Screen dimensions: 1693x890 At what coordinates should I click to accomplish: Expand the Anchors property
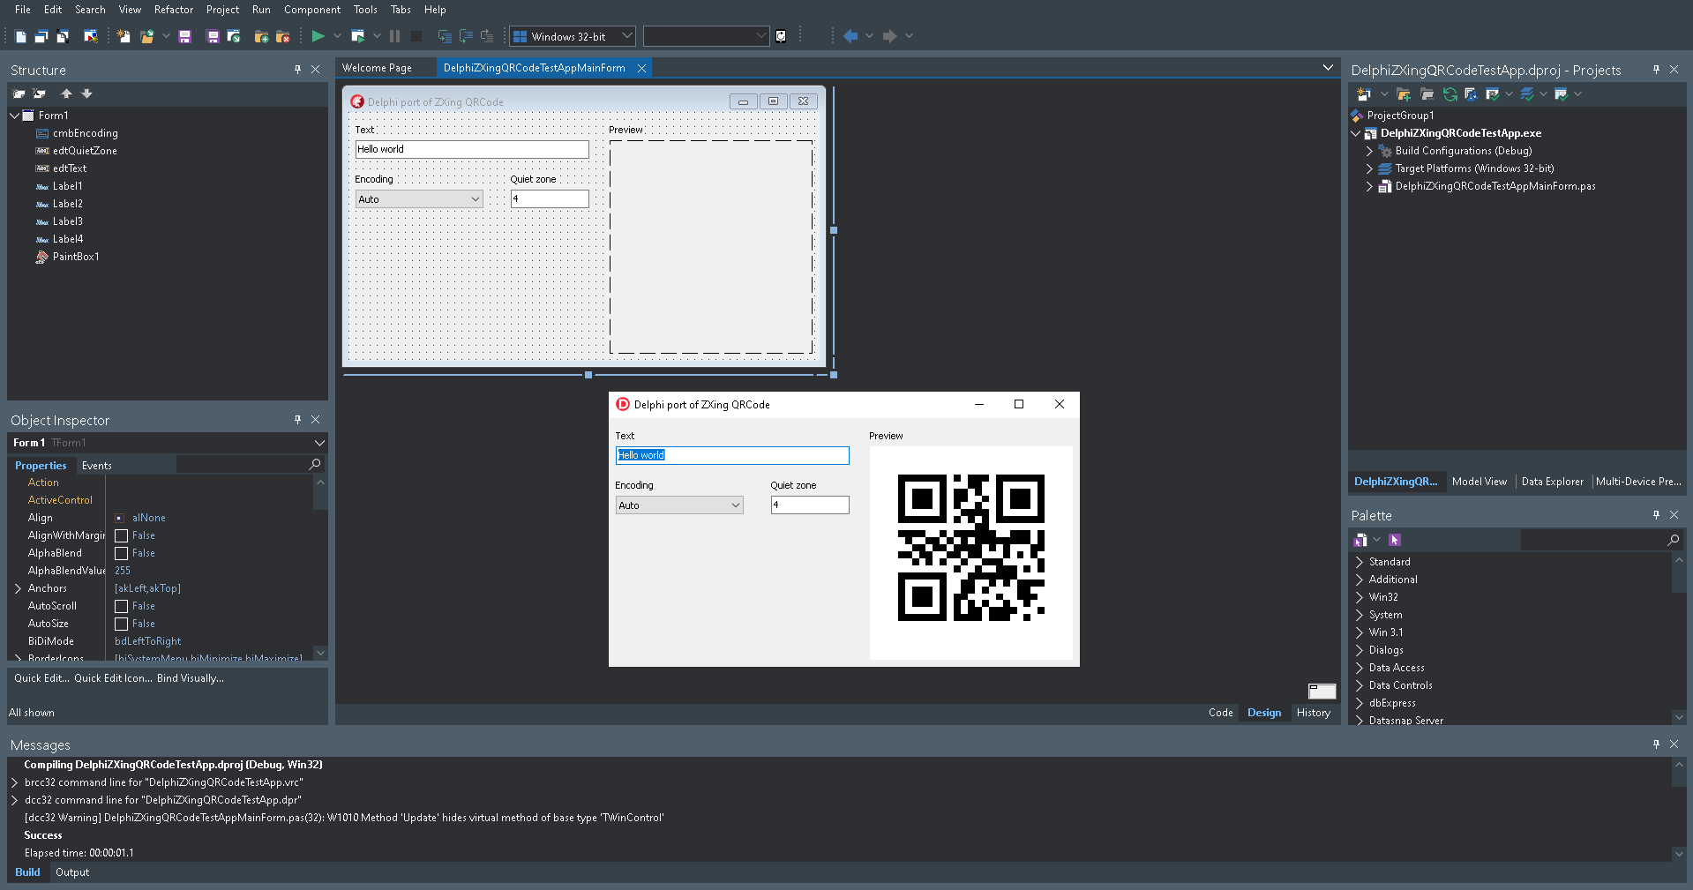18,588
